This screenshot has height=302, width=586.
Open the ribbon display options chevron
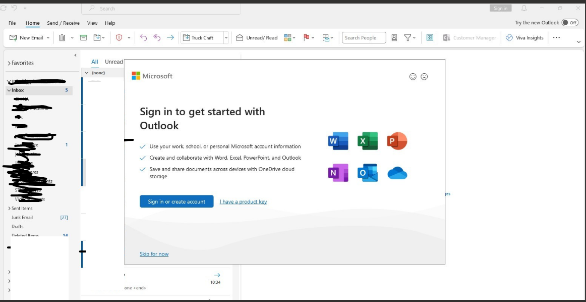[579, 42]
